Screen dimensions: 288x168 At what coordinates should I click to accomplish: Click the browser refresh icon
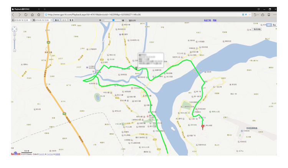tap(26, 15)
